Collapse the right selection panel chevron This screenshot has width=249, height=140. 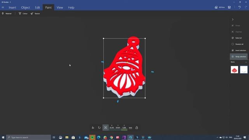233,19
